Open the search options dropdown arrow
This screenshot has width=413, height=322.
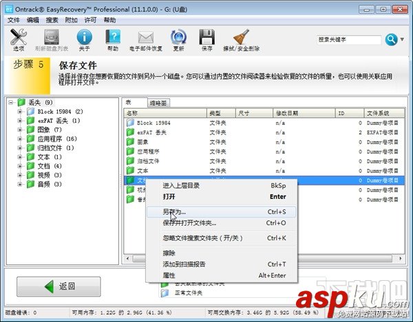402,39
